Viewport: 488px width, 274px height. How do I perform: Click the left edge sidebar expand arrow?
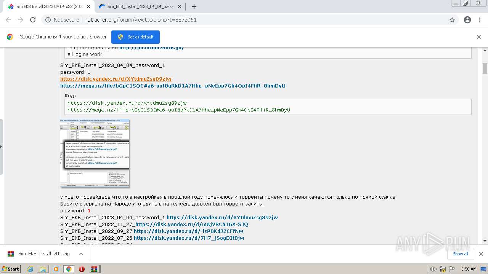coord(1,147)
